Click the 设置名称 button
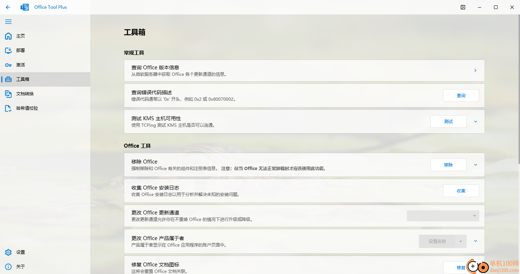The width and height of the screenshot is (520, 274). 437,242
